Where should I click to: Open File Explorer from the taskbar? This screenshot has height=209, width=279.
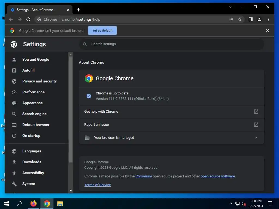click(x=60, y=204)
